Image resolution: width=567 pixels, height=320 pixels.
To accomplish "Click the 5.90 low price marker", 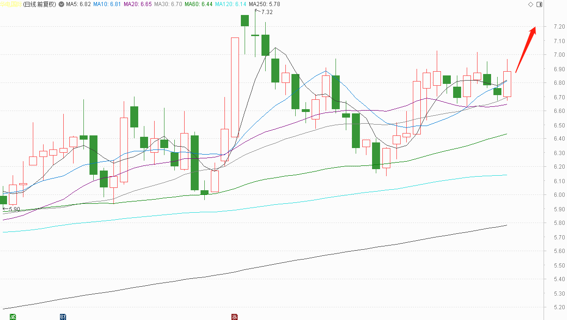I will click(14, 209).
